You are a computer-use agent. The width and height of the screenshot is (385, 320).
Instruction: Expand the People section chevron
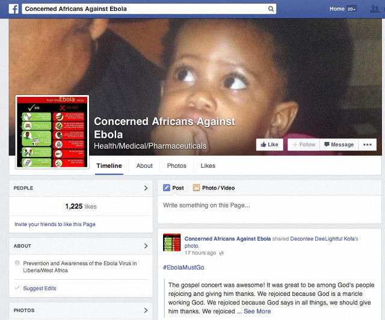(x=146, y=188)
